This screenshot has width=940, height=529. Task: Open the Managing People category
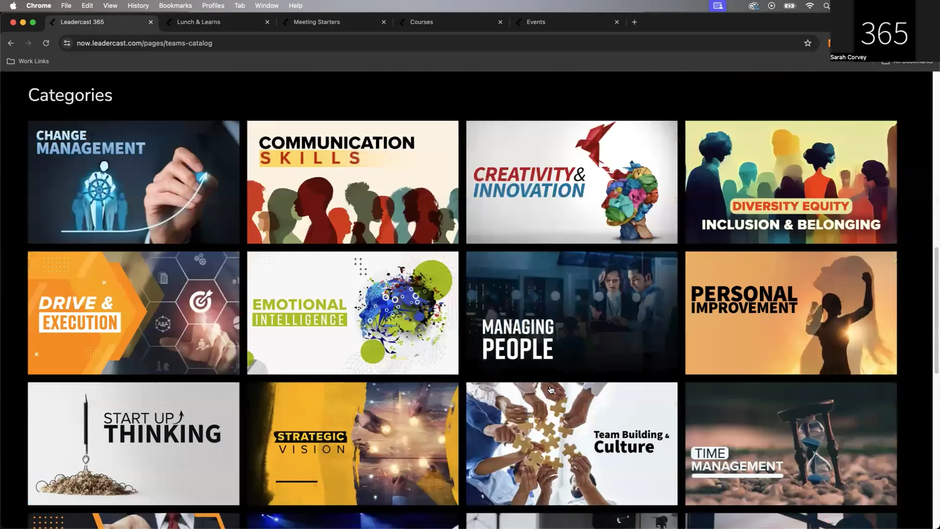click(x=572, y=313)
